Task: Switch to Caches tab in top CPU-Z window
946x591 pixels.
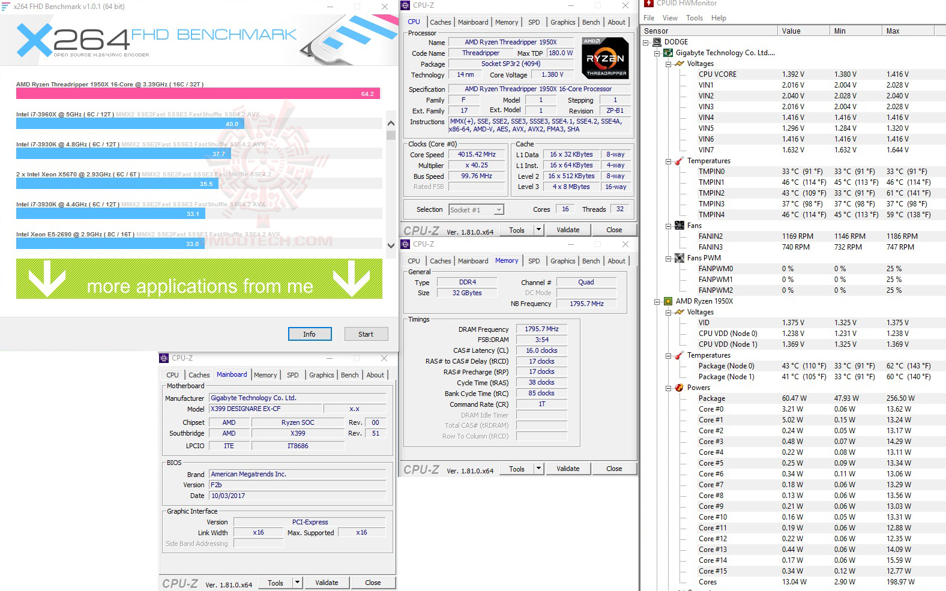Action: tap(440, 22)
